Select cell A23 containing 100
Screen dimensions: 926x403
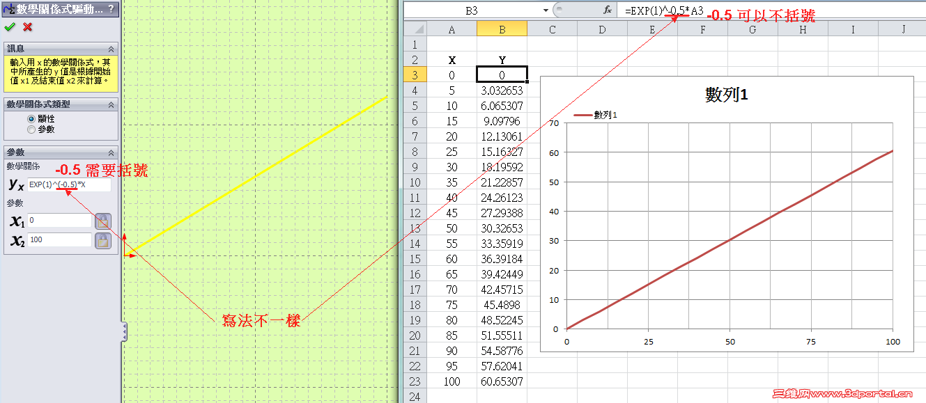[452, 381]
